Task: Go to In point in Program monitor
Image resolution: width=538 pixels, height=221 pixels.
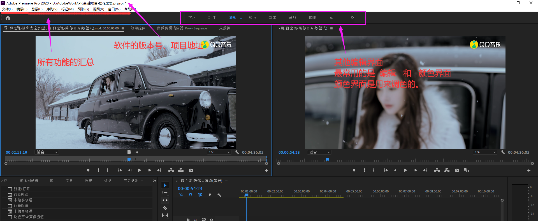Action: click(386, 170)
